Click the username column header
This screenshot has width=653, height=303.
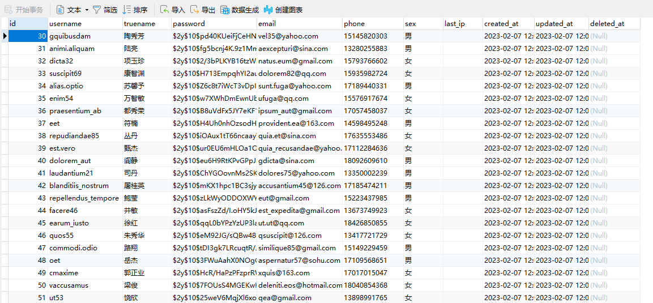pos(85,24)
